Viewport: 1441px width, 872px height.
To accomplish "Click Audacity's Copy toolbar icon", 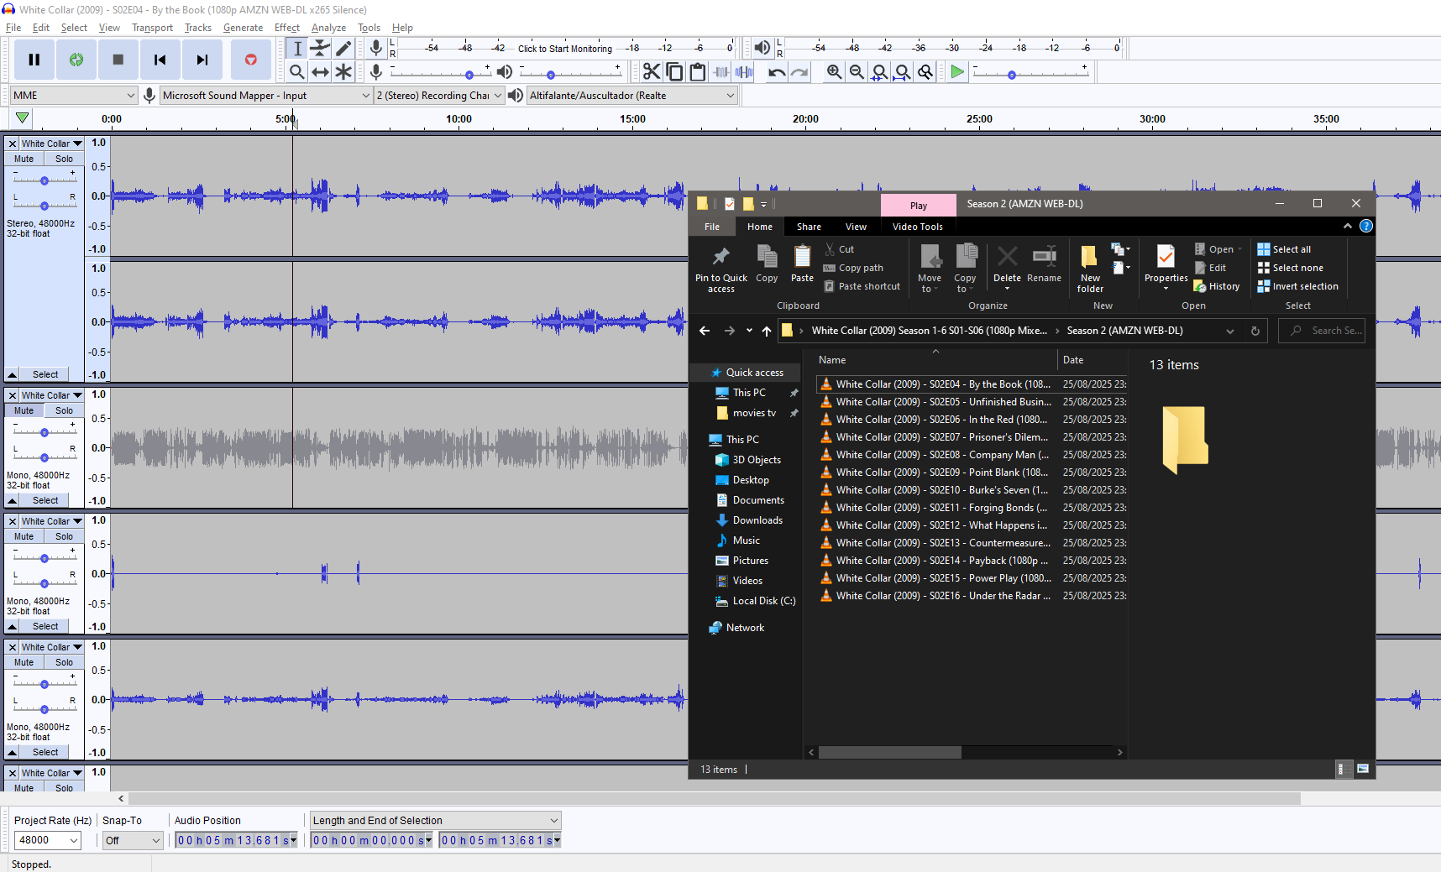I will pos(674,72).
